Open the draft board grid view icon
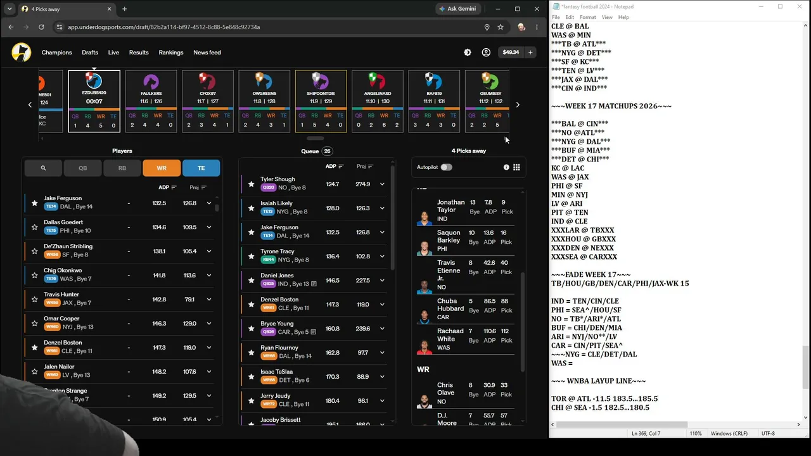 coord(516,167)
